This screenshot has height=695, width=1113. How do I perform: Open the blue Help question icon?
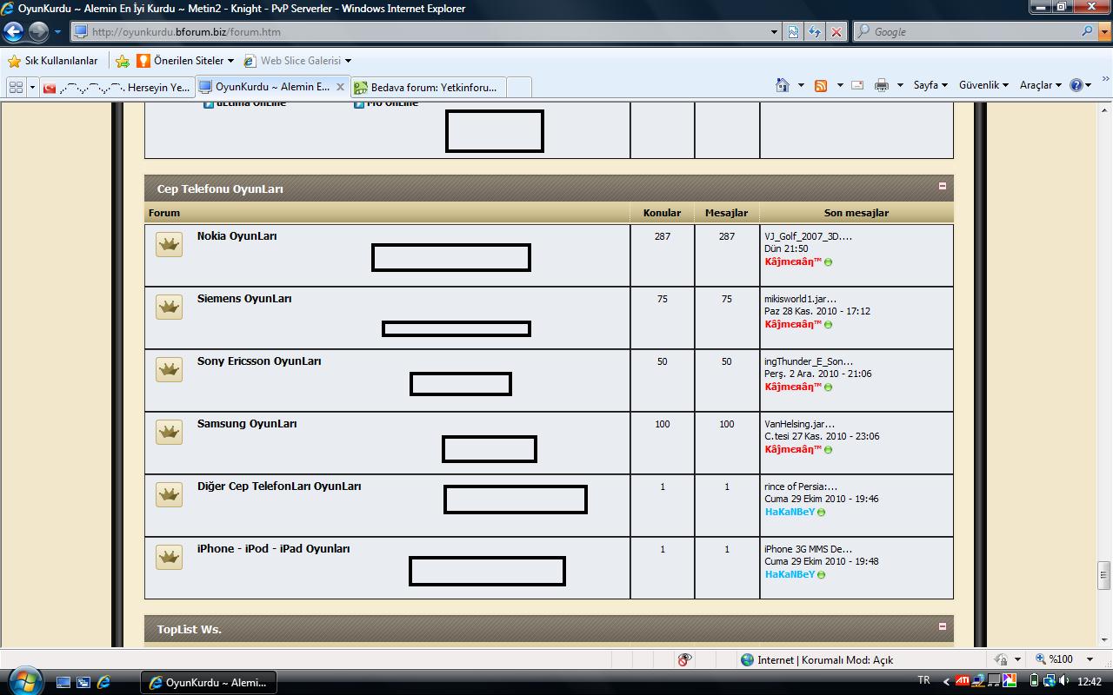click(1076, 85)
